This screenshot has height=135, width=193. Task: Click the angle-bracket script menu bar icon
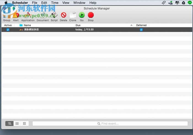pos(163,2)
